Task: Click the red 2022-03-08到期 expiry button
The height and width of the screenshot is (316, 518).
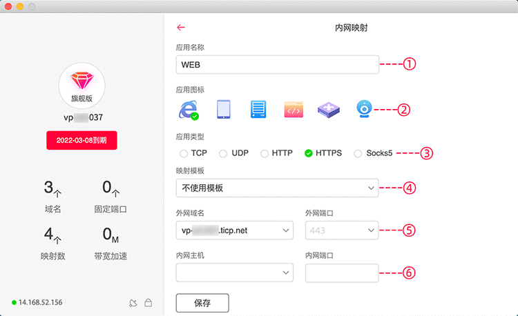Action: (x=82, y=140)
